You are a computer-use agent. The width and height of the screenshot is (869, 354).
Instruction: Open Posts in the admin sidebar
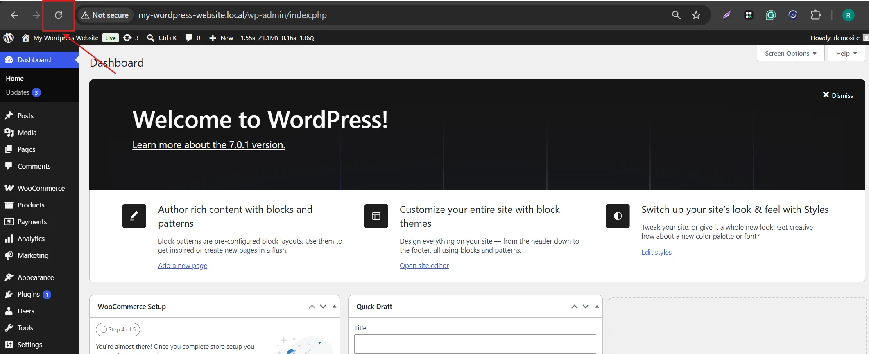tap(39, 116)
